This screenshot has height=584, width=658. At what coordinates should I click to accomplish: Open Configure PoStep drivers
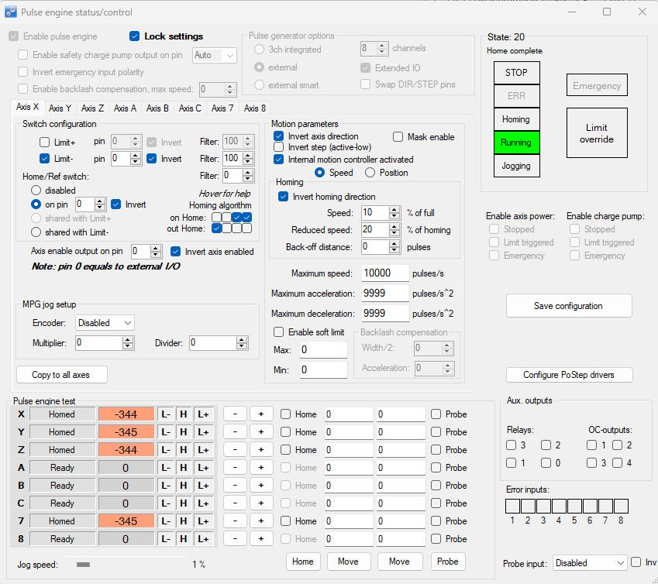(x=569, y=375)
